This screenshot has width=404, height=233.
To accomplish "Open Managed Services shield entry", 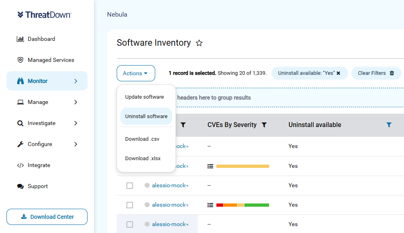I will (x=45, y=60).
